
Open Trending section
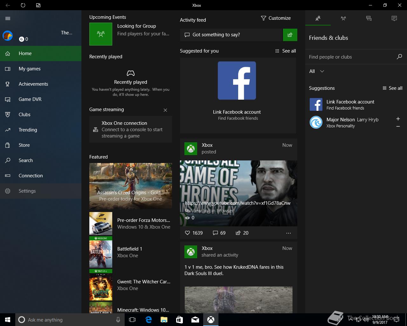pos(41,130)
